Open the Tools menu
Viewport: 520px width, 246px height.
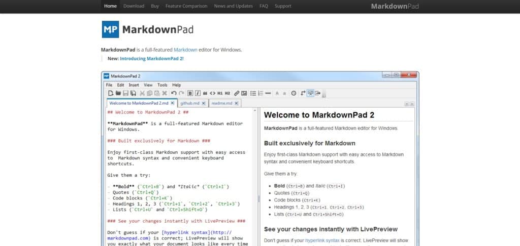point(162,85)
